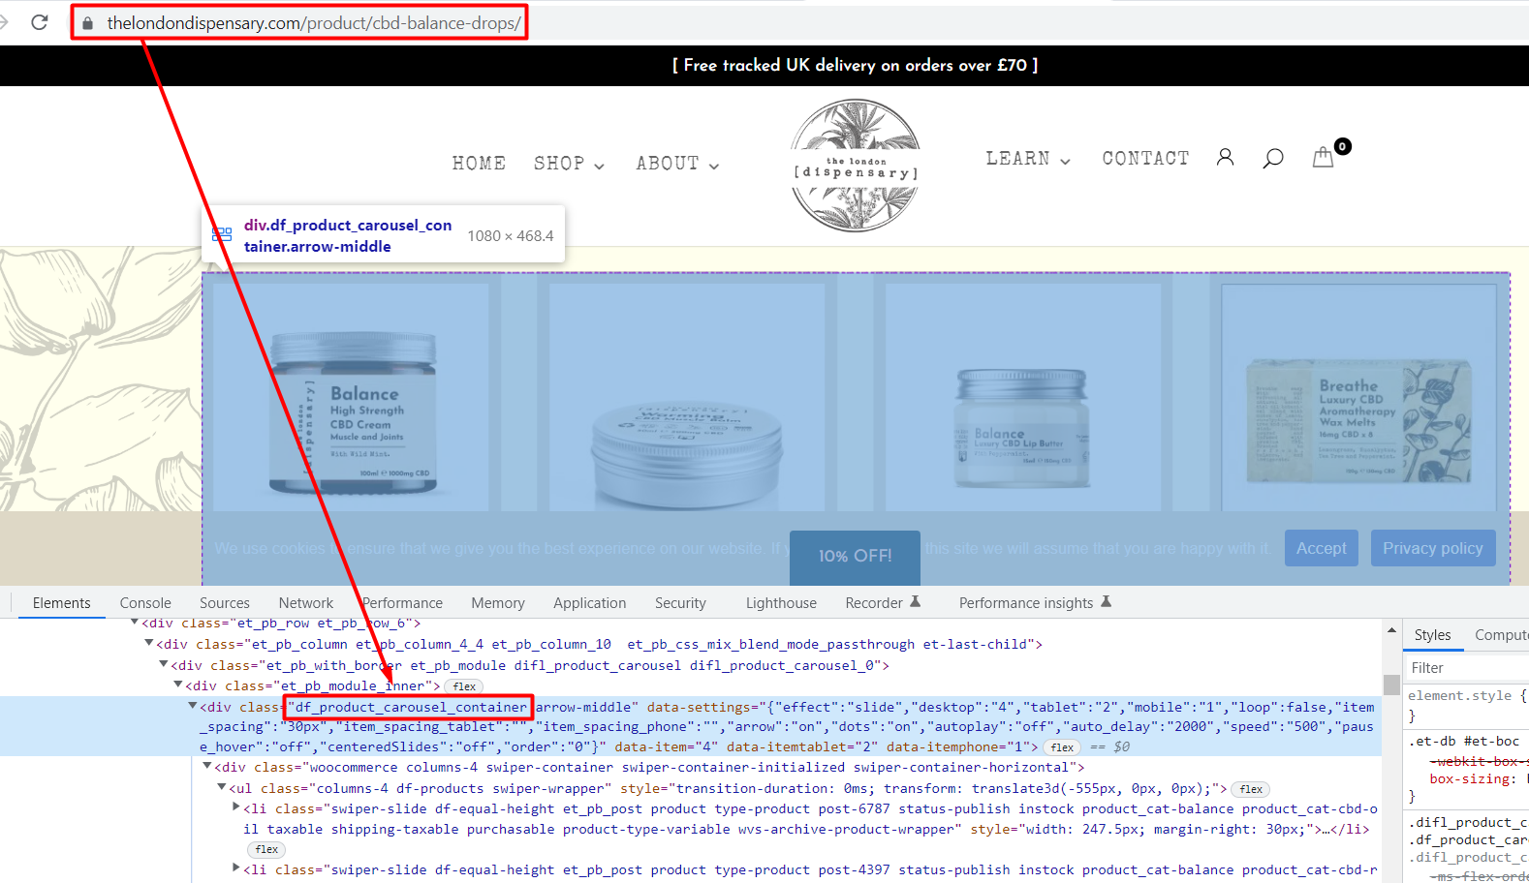This screenshot has width=1529, height=883.
Task: Switch to the Elements tab
Action: [62, 603]
